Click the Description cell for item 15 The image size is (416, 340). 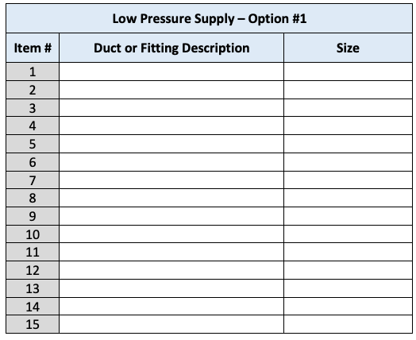[171, 324]
